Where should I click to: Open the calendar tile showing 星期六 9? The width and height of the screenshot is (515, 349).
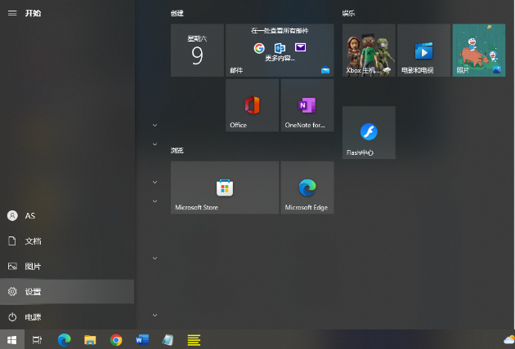(x=197, y=51)
